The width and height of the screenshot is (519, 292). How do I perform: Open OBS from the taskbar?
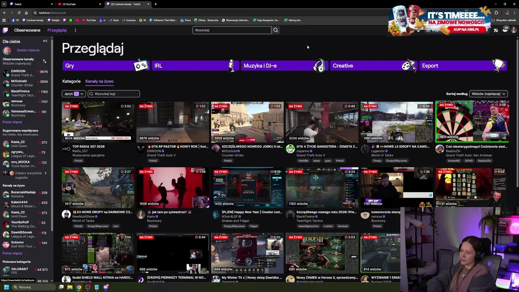88,287
